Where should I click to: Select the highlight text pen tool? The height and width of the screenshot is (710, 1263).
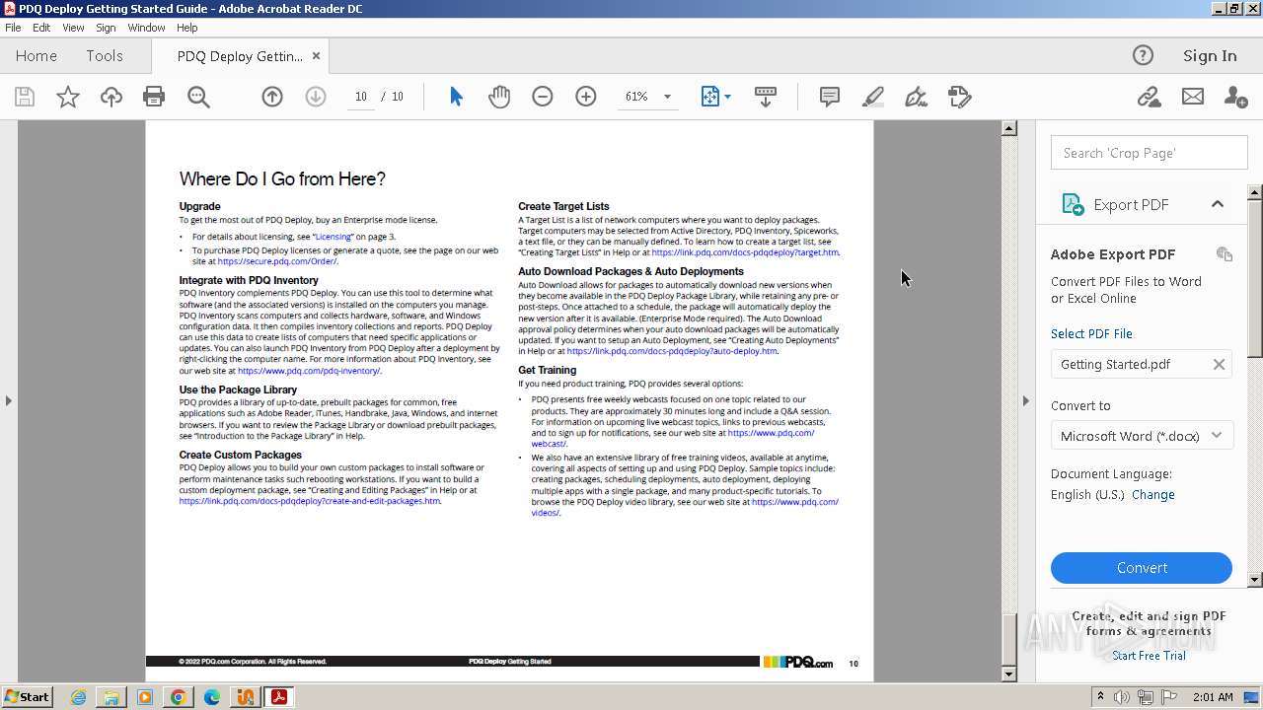tap(873, 97)
